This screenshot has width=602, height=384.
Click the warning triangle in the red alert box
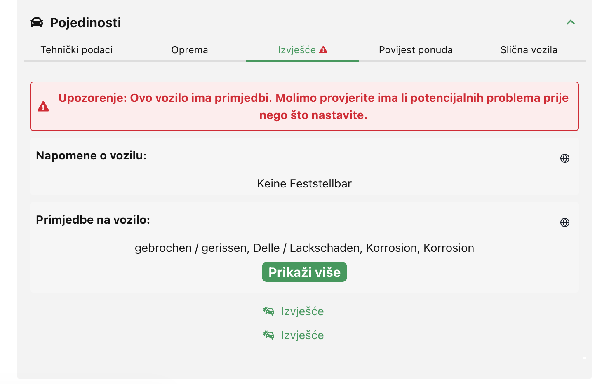pyautogui.click(x=43, y=107)
